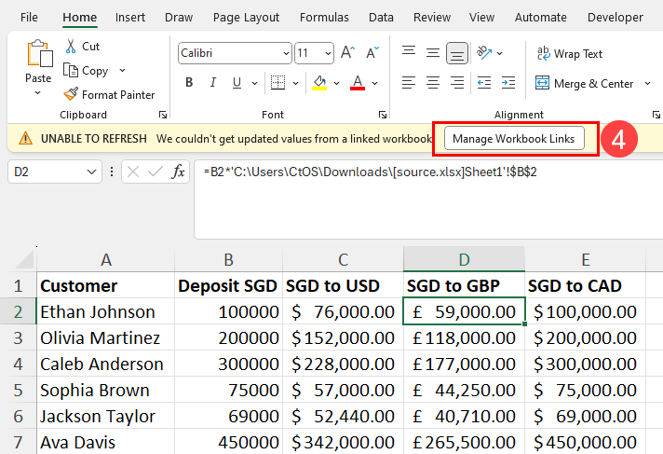This screenshot has width=663, height=454.
Task: Expand the borders dropdown arrow
Action: tap(295, 83)
